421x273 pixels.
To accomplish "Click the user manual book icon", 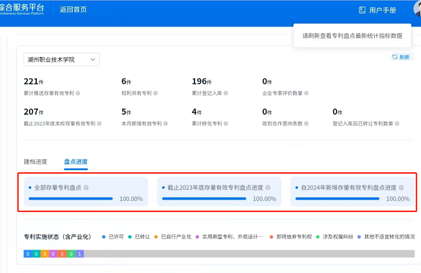I will tap(362, 10).
